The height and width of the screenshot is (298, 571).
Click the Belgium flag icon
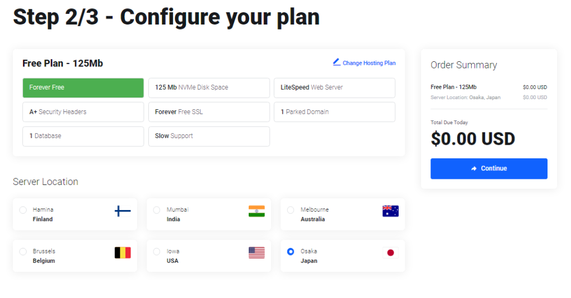(123, 253)
